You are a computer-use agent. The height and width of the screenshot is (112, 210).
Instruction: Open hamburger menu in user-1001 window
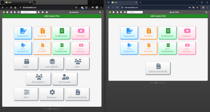pos(206,12)
